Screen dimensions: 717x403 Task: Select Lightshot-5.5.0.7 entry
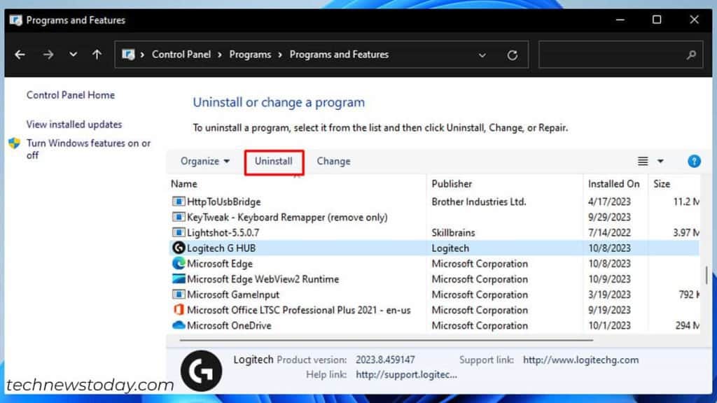pyautogui.click(x=223, y=232)
